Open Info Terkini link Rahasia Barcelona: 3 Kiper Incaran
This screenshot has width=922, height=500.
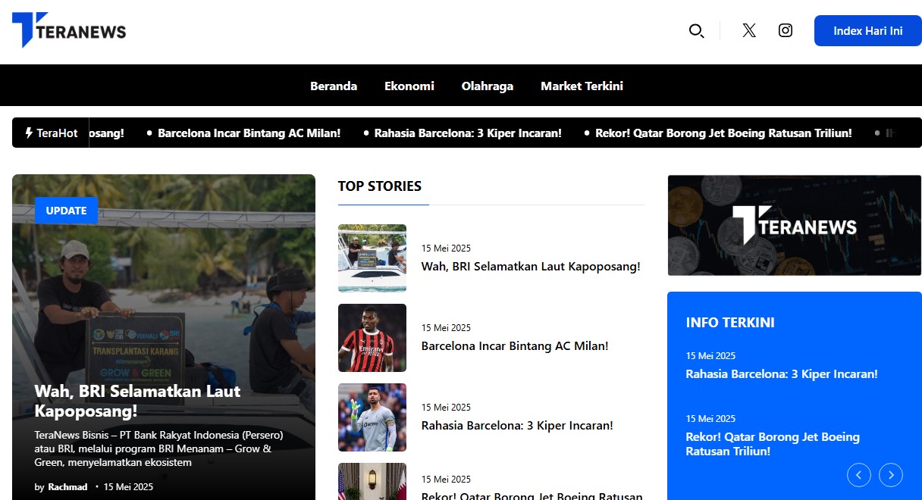(x=782, y=374)
